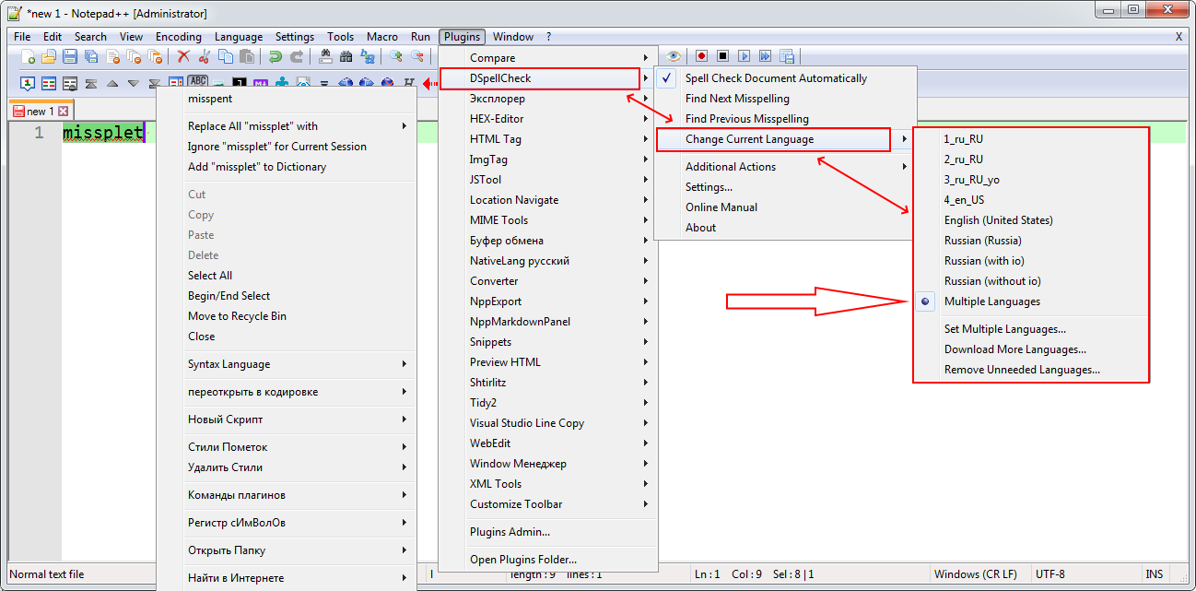
Task: Expand the Customize Toolbar submenu
Action: pyautogui.click(x=547, y=504)
